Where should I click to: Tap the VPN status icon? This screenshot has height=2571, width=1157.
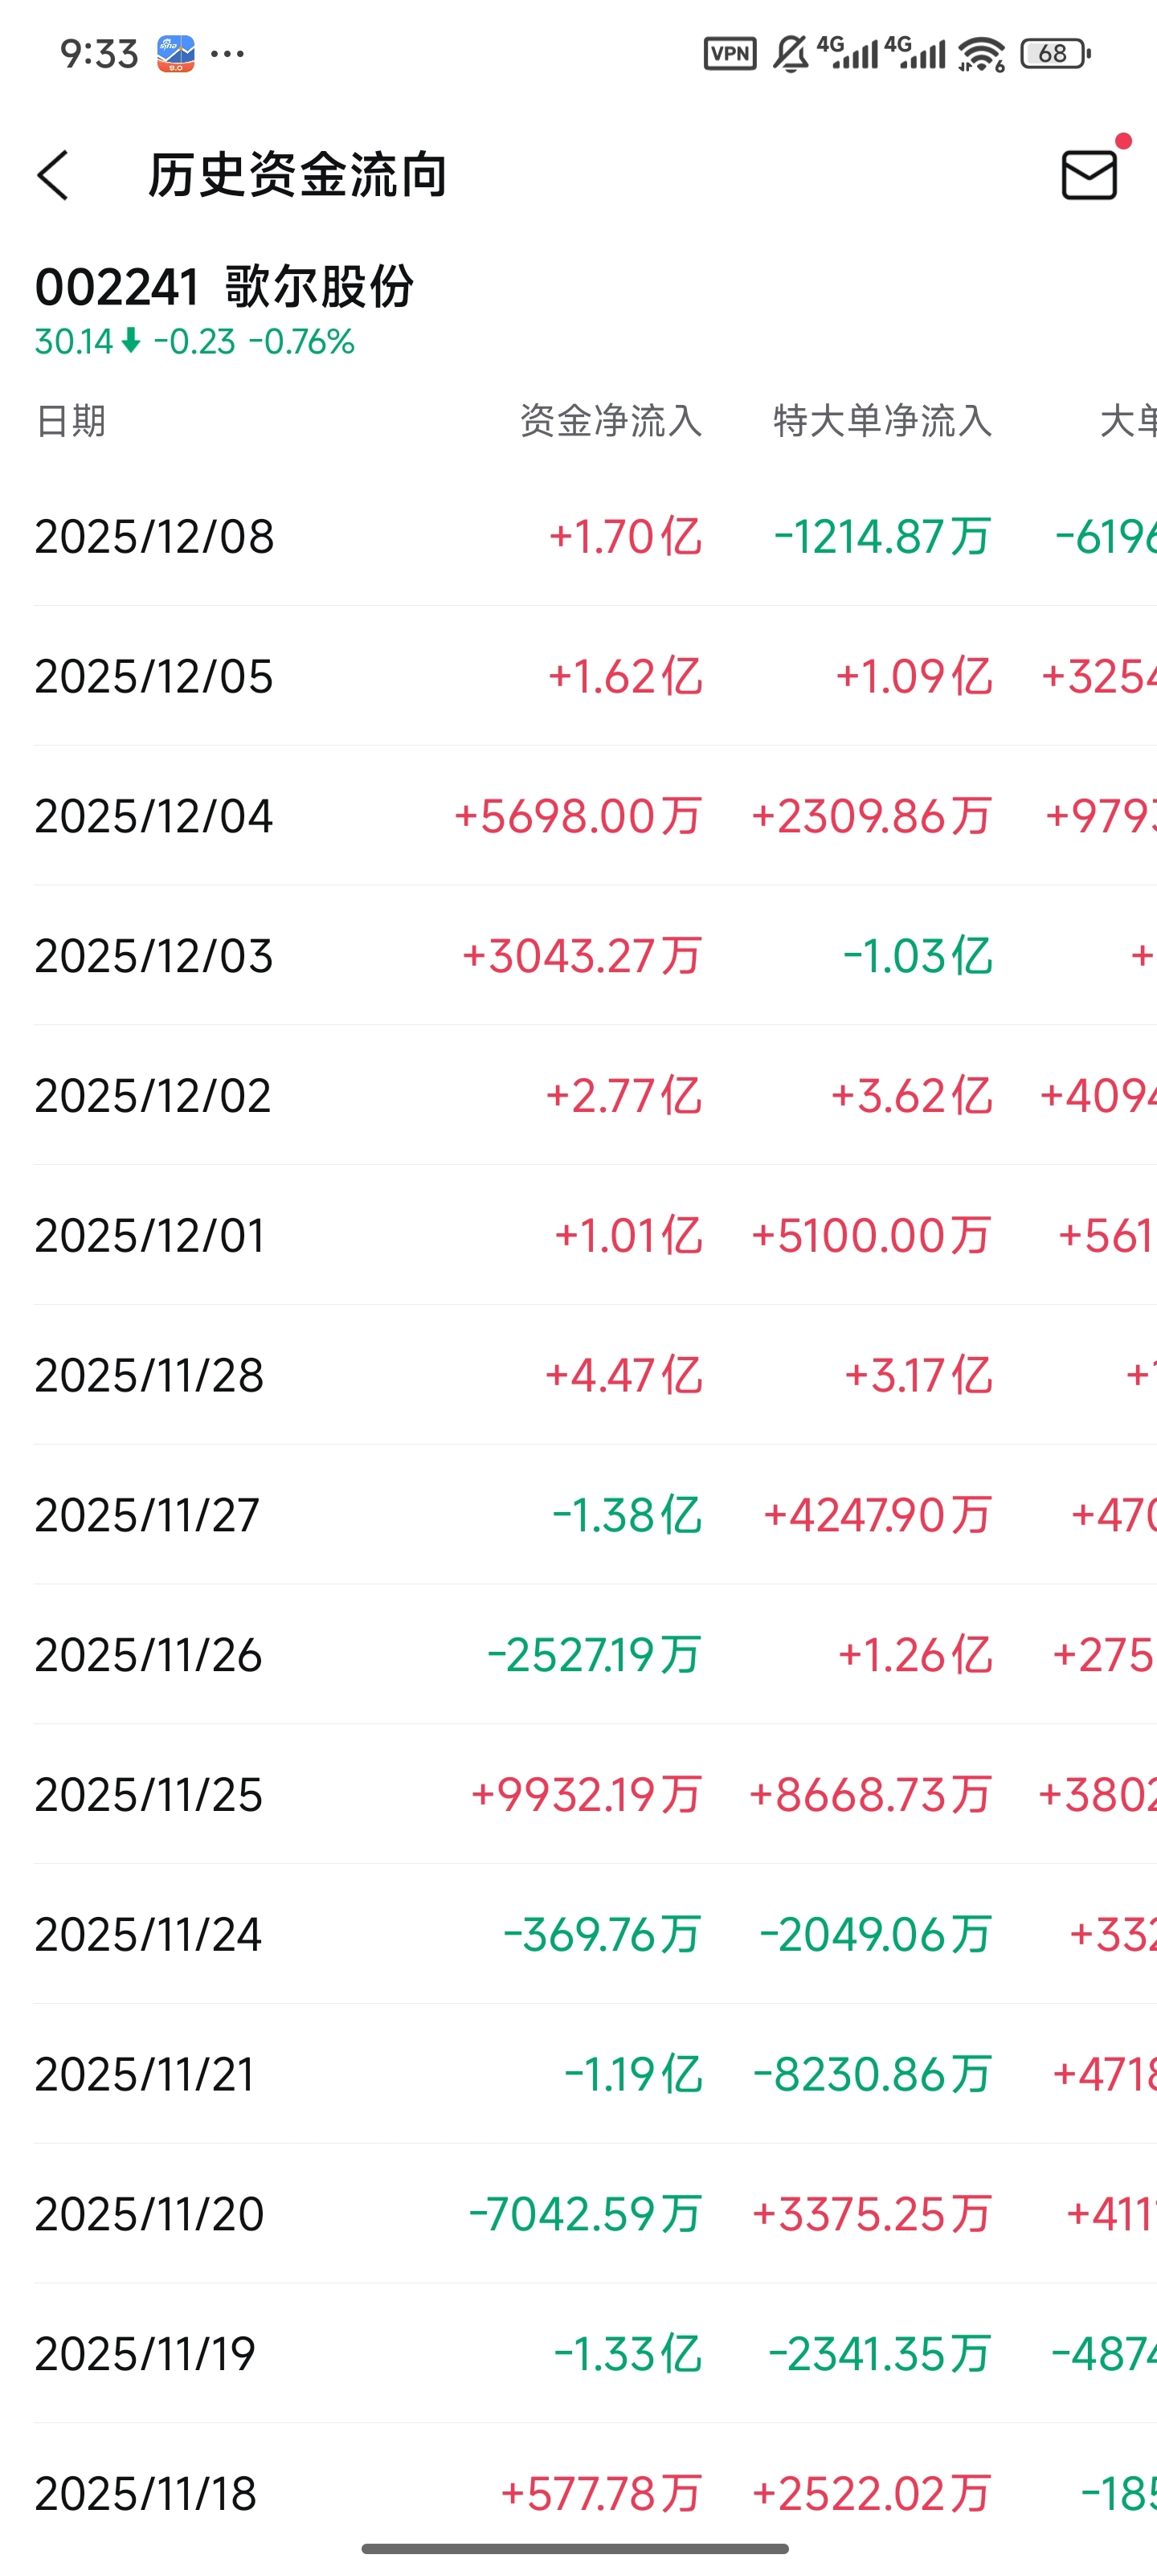click(730, 53)
